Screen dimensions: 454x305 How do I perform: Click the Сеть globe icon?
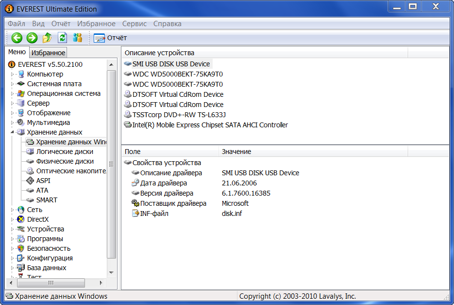[21, 210]
